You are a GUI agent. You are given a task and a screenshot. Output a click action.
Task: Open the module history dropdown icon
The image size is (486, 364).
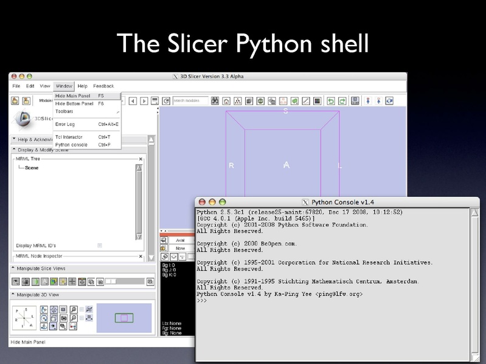(x=154, y=101)
